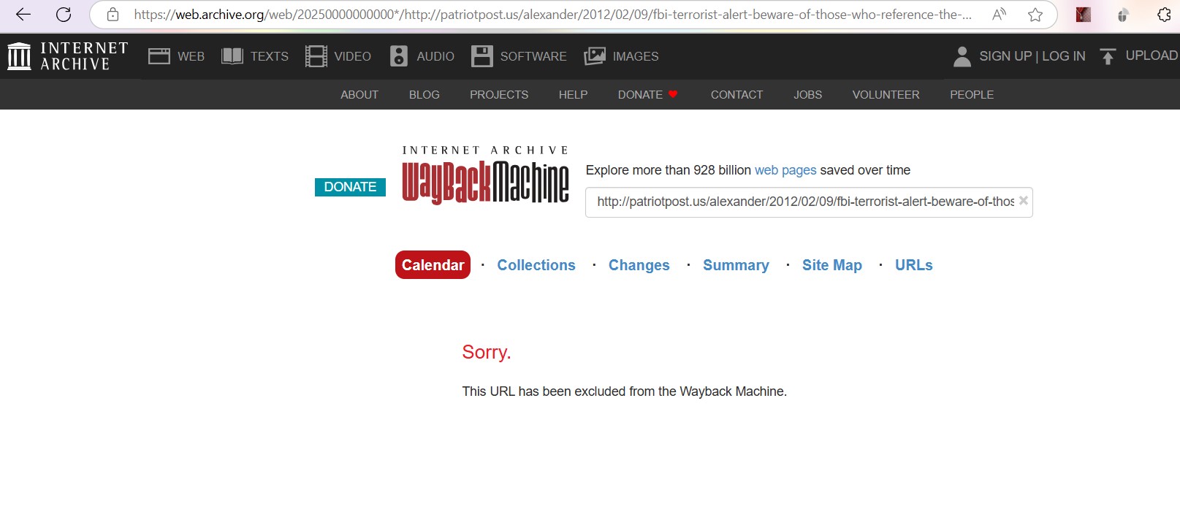This screenshot has width=1180, height=520.
Task: Click the Upload arrow icon
Action: tap(1108, 56)
